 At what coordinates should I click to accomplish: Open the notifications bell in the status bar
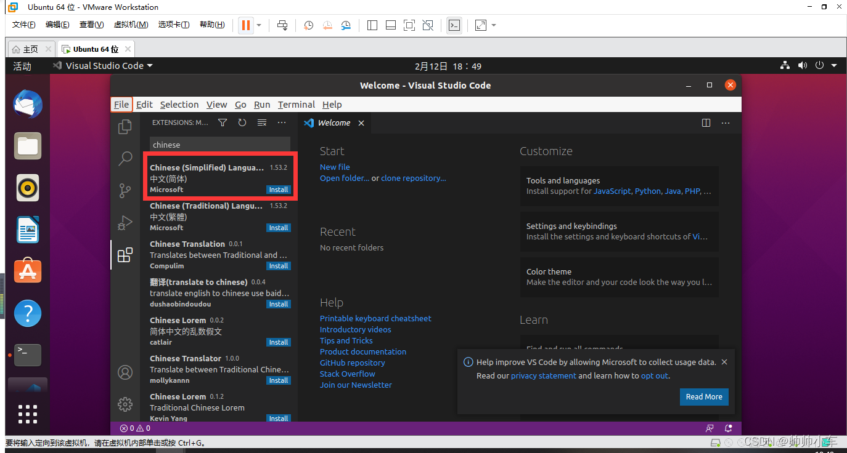(x=729, y=428)
